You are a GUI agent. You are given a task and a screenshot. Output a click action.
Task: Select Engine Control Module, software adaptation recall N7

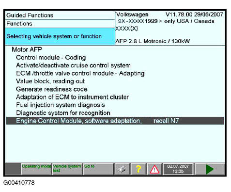coord(115,121)
